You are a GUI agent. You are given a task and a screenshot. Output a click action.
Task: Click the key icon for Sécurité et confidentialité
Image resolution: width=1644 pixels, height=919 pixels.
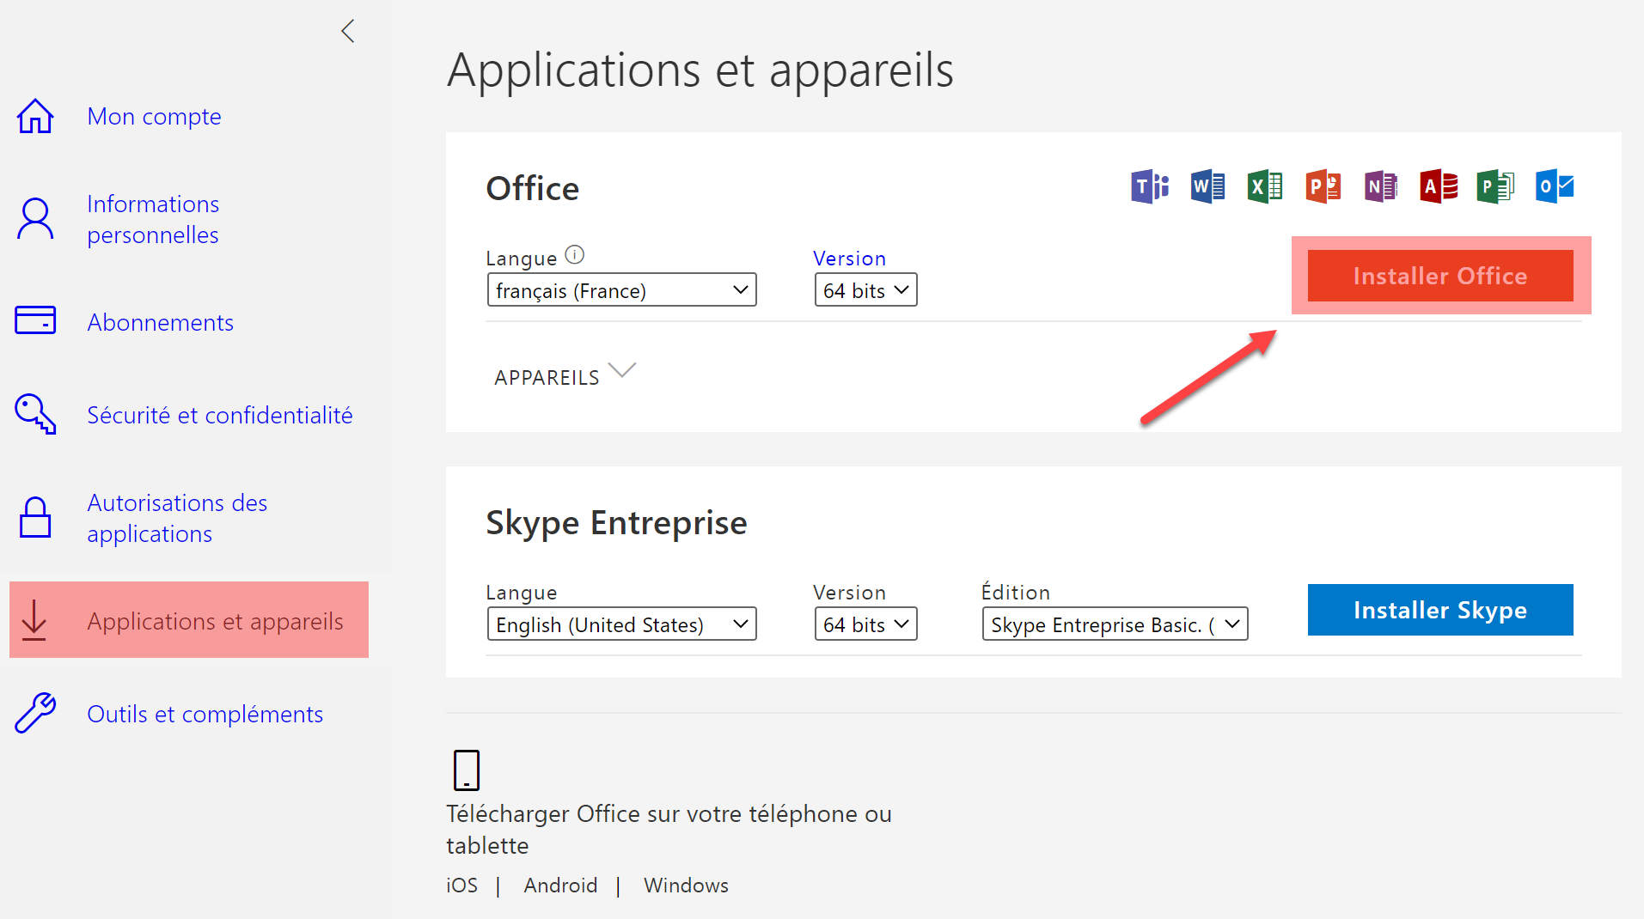[35, 414]
